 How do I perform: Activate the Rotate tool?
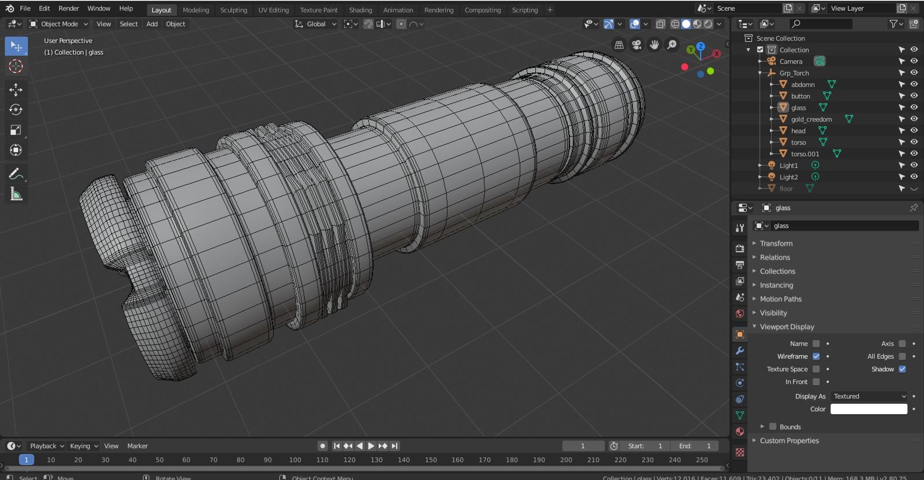pos(16,110)
